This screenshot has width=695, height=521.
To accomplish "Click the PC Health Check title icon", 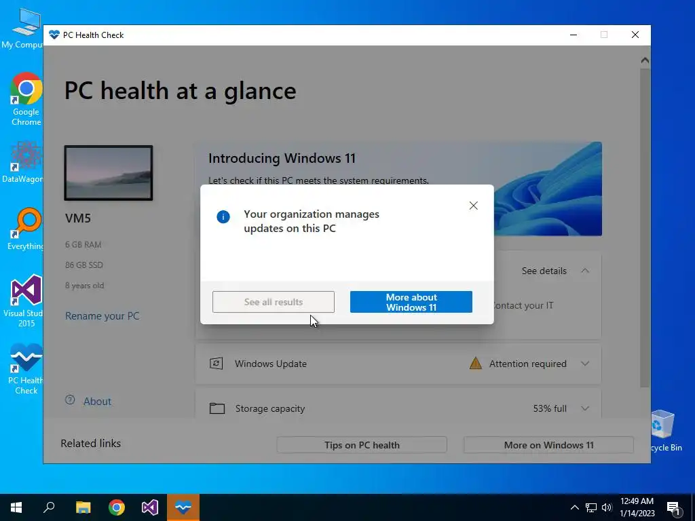I will [54, 35].
